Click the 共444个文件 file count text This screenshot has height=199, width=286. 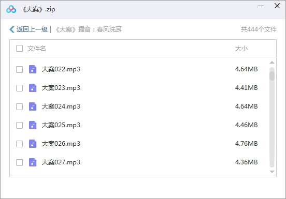point(259,29)
